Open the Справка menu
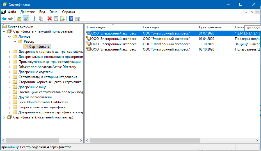The image size is (261, 151). pos(68,12)
